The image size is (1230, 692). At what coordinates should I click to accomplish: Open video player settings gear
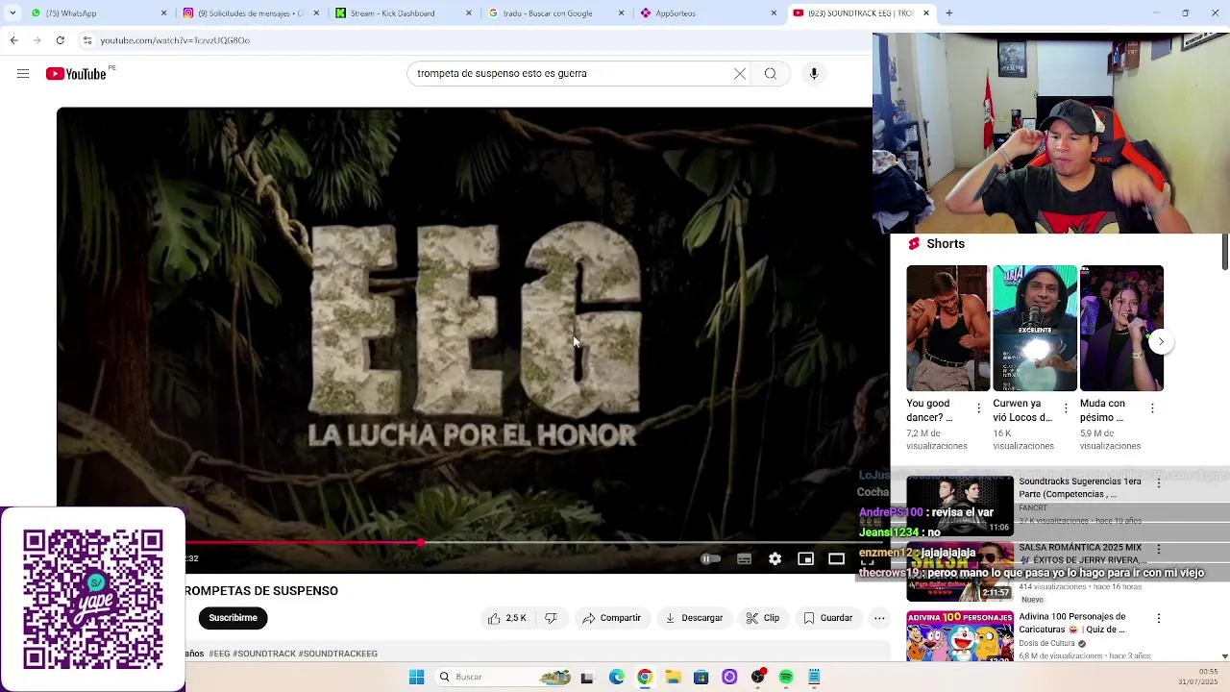[x=775, y=559]
